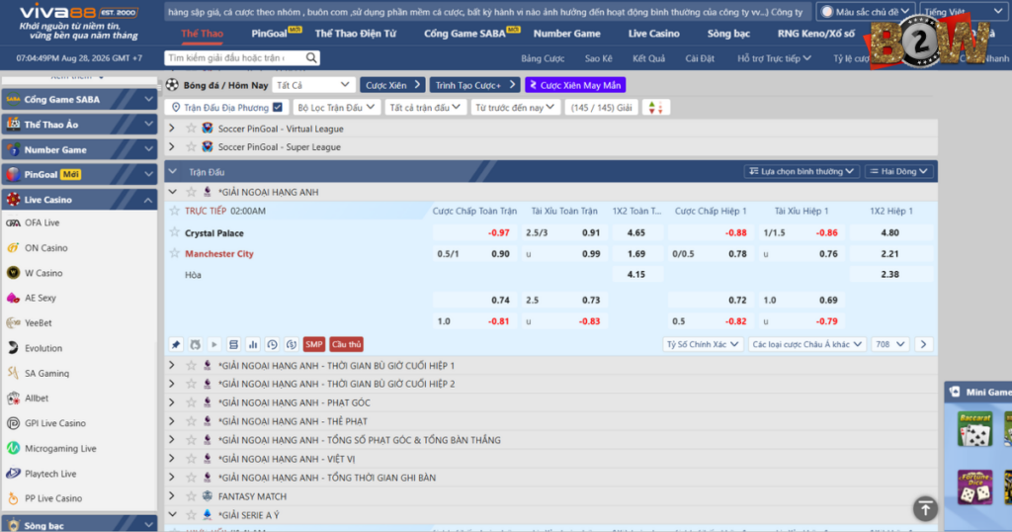Screen dimensions: 1012x532
Task: Expand the Cổng Game SABA sidebar section
Action: pos(79,100)
